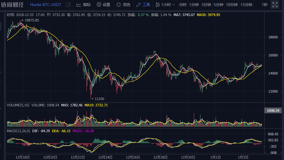Click the 11200 low price marker
Image resolution: width=284 pixels, height=160 pixels.
(98, 99)
